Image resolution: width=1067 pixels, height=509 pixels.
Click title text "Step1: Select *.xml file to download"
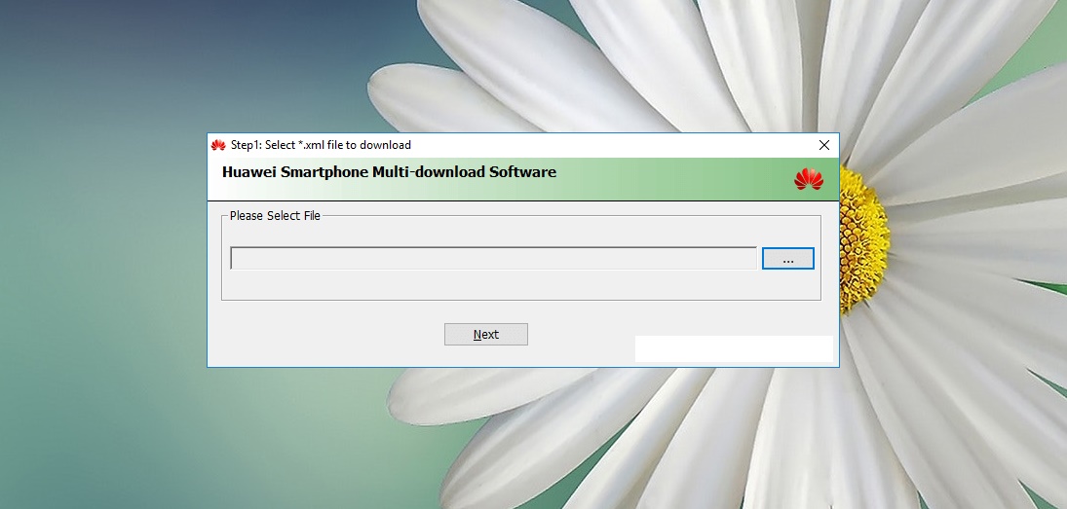click(321, 145)
